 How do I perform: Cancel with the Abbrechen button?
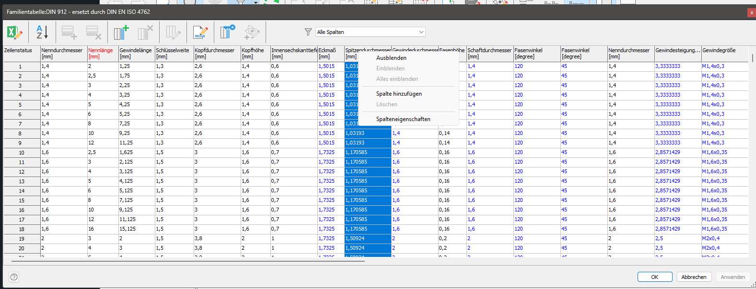point(694,277)
